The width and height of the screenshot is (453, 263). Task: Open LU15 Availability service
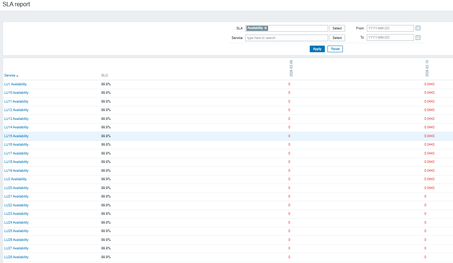click(x=16, y=136)
